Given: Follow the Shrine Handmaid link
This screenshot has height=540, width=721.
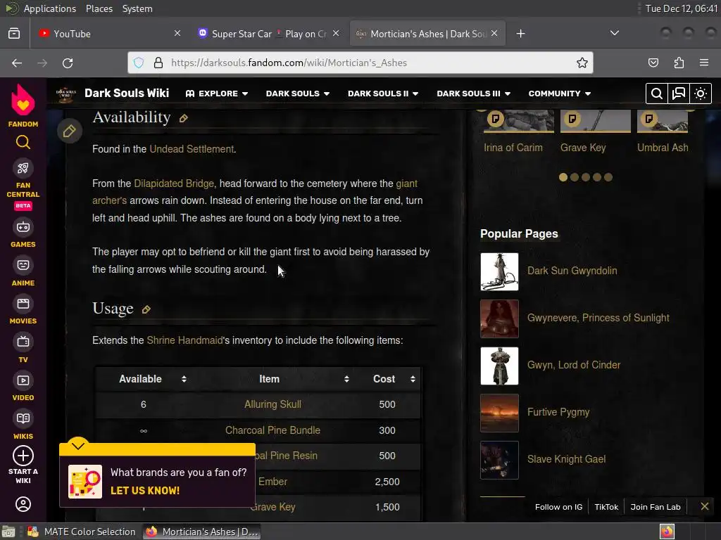Looking at the screenshot, I should tap(184, 341).
